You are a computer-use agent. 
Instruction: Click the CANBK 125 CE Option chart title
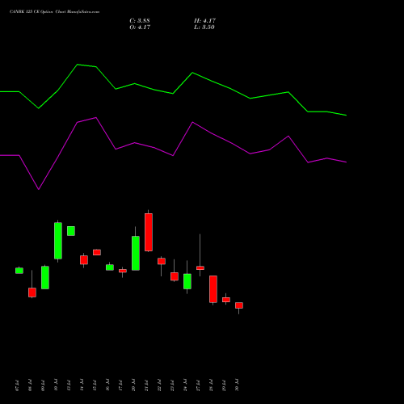coord(54,12)
